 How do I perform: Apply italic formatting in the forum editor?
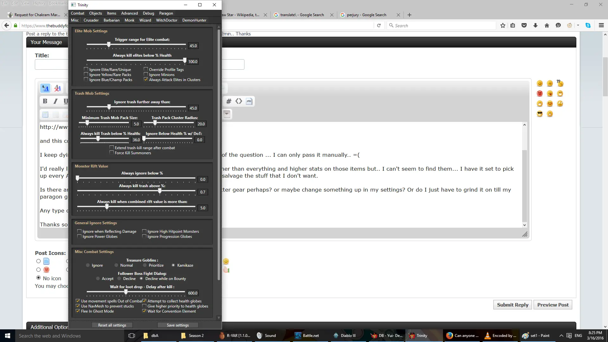55,101
